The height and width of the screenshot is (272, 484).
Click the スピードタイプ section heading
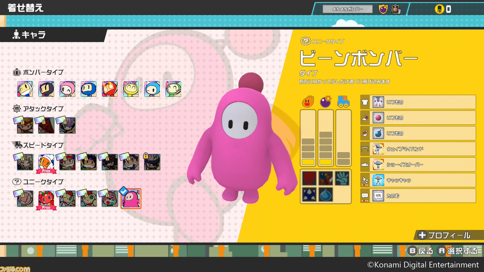pos(38,145)
